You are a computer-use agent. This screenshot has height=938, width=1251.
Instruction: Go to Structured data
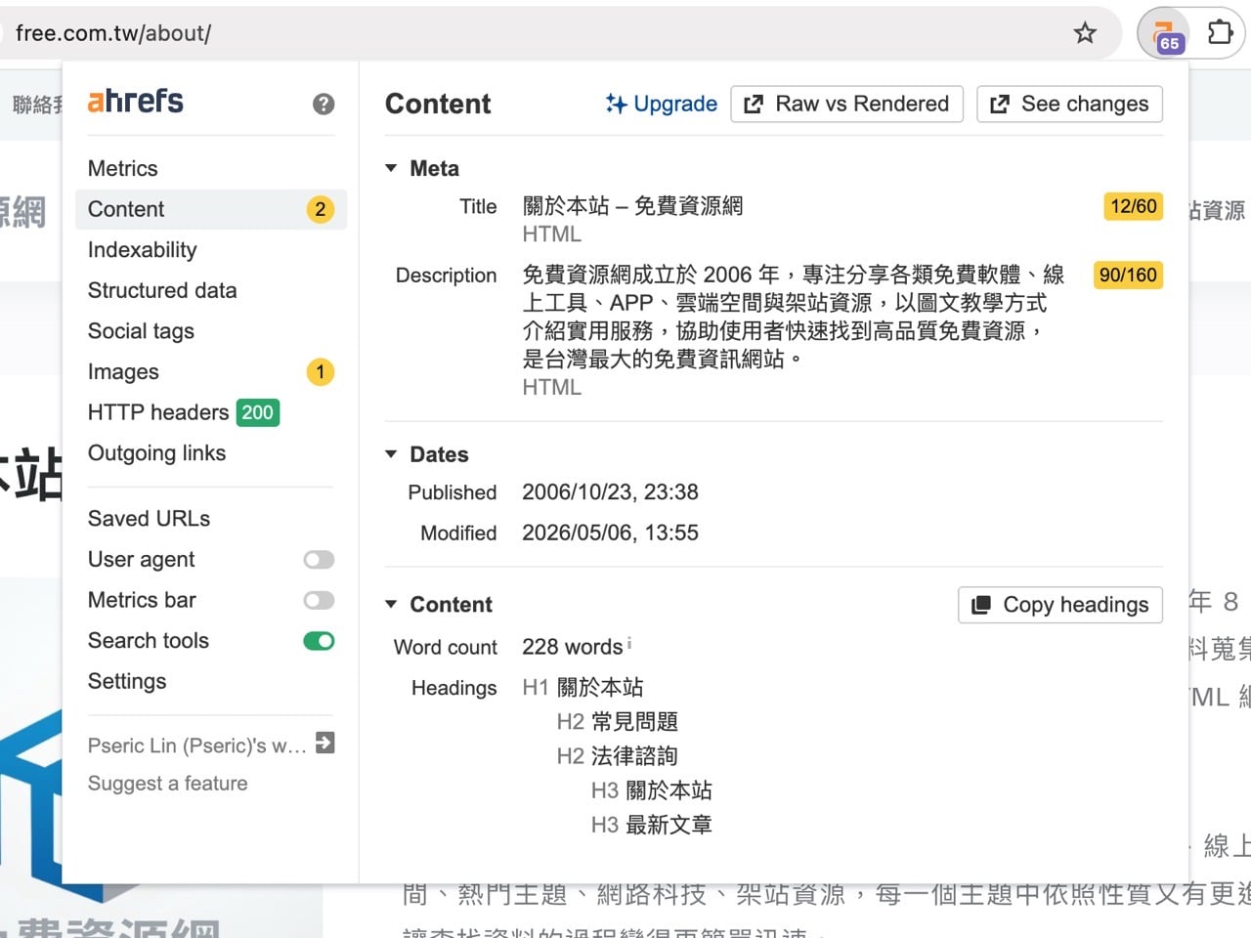tap(162, 290)
